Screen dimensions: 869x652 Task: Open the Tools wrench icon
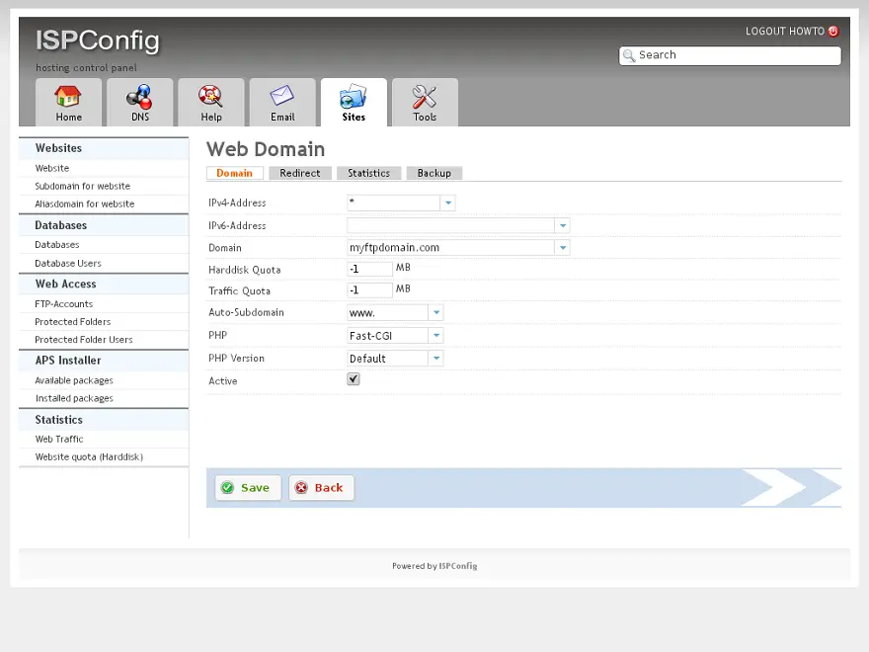coord(425,97)
